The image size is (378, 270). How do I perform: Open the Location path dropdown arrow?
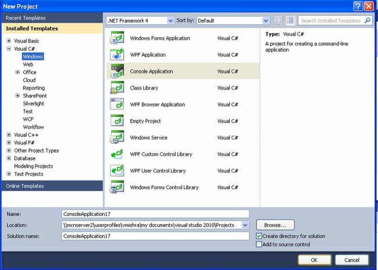(x=245, y=225)
